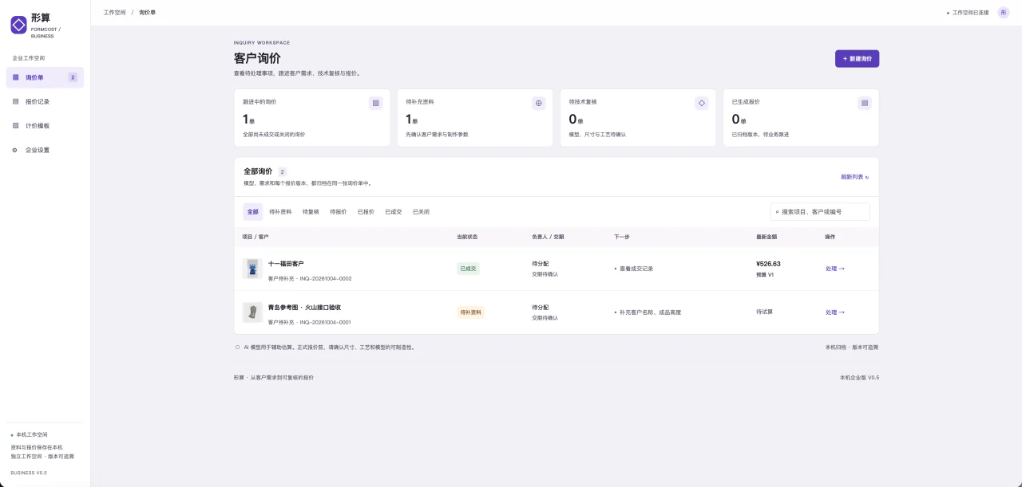Click the 最新金额 column header
The height and width of the screenshot is (487, 1022).
[x=766, y=237]
